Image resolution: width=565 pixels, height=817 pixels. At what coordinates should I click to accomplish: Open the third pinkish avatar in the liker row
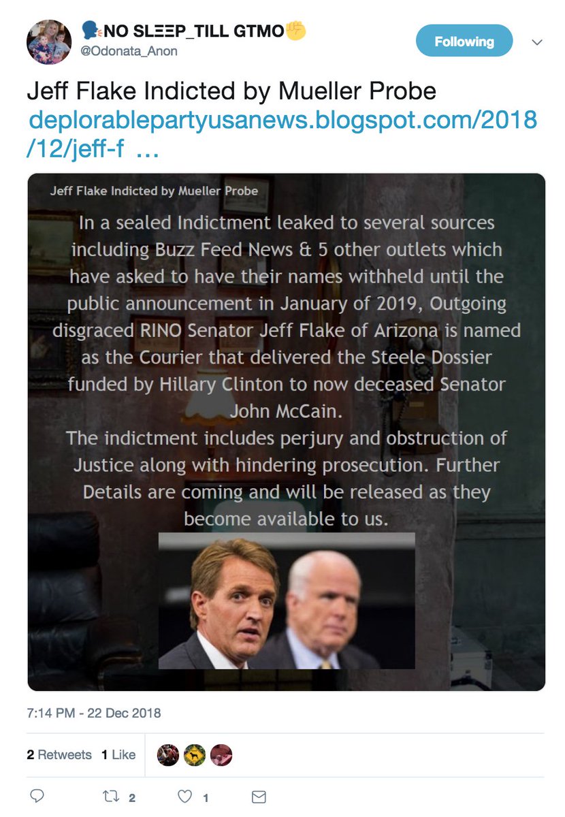click(221, 755)
